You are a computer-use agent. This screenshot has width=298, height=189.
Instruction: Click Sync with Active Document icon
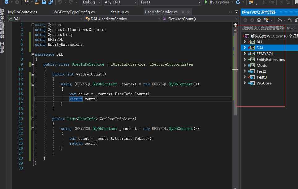(x=290, y=20)
